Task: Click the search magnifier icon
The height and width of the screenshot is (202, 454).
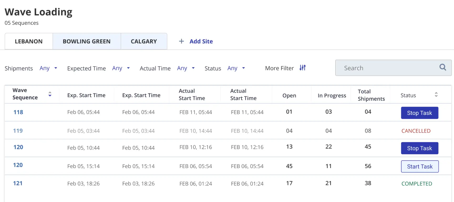Action: point(443,67)
